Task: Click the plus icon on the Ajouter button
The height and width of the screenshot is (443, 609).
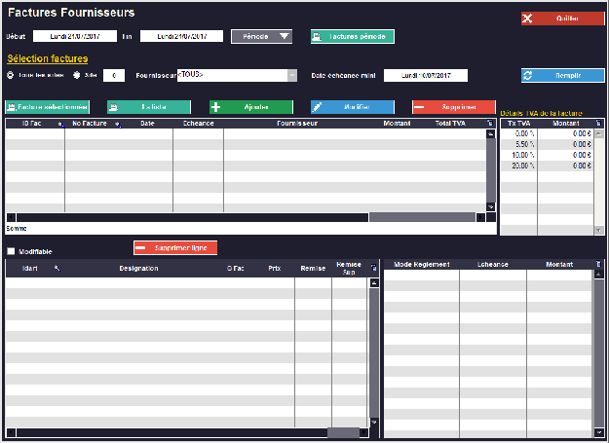Action: tap(215, 107)
